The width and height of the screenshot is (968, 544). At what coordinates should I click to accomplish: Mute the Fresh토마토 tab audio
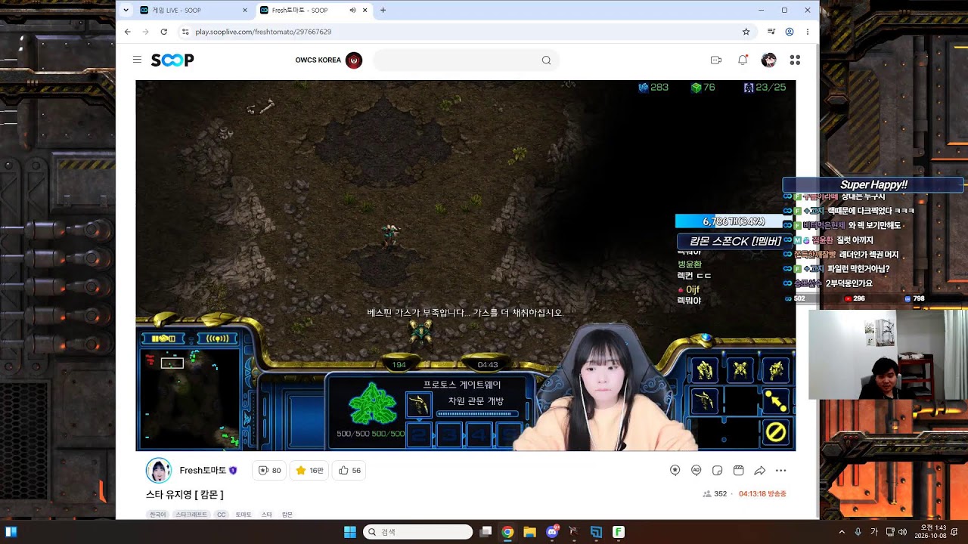(x=352, y=10)
